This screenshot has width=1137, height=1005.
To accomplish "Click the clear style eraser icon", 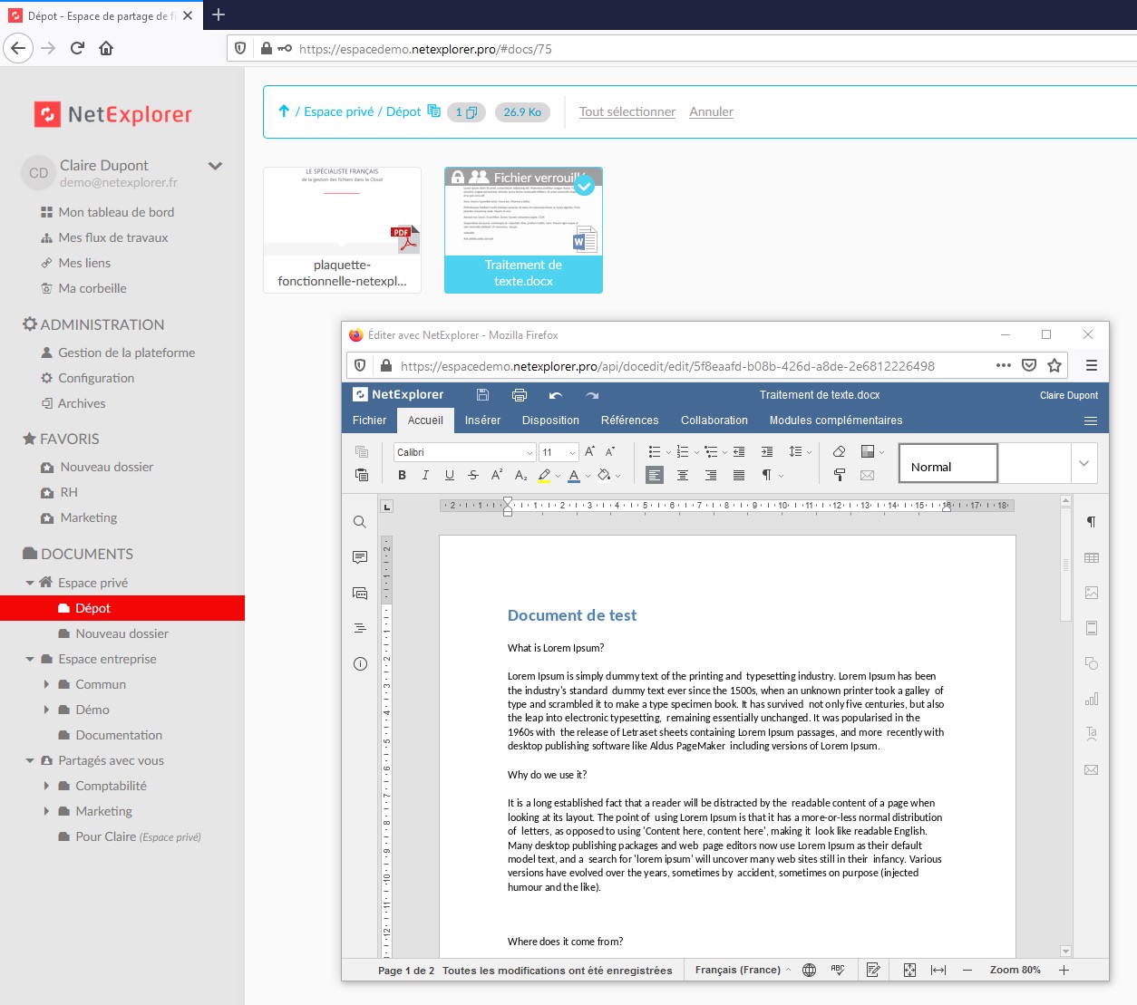I will tap(839, 451).
